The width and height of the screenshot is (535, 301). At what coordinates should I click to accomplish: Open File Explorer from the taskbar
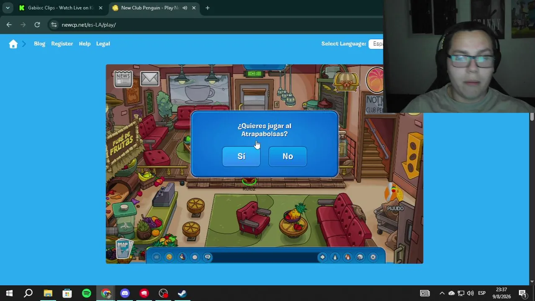click(48, 293)
